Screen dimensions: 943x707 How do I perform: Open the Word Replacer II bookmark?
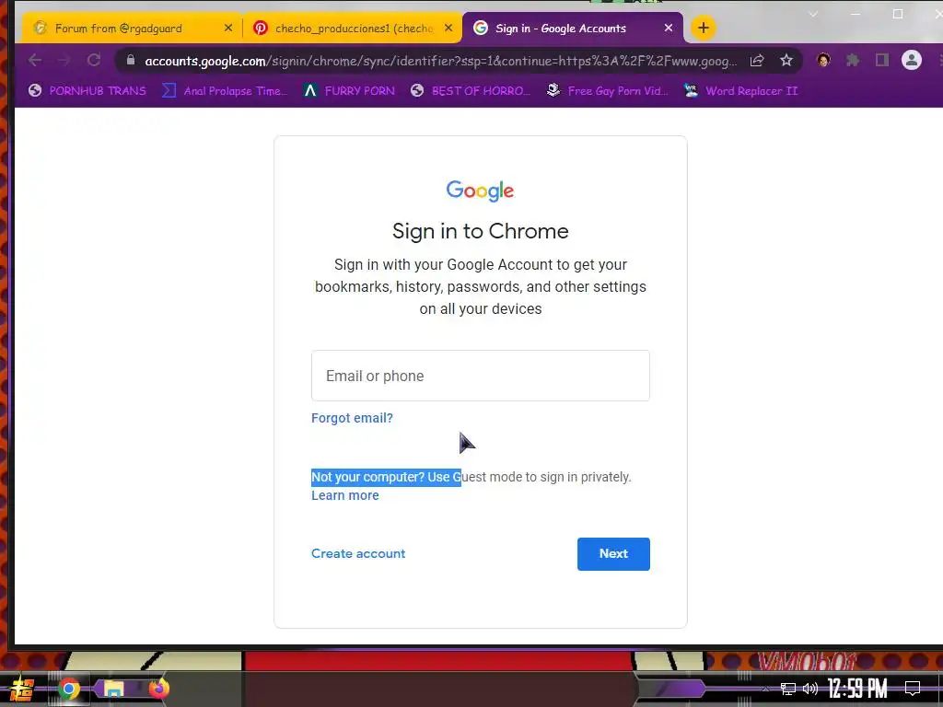(741, 91)
